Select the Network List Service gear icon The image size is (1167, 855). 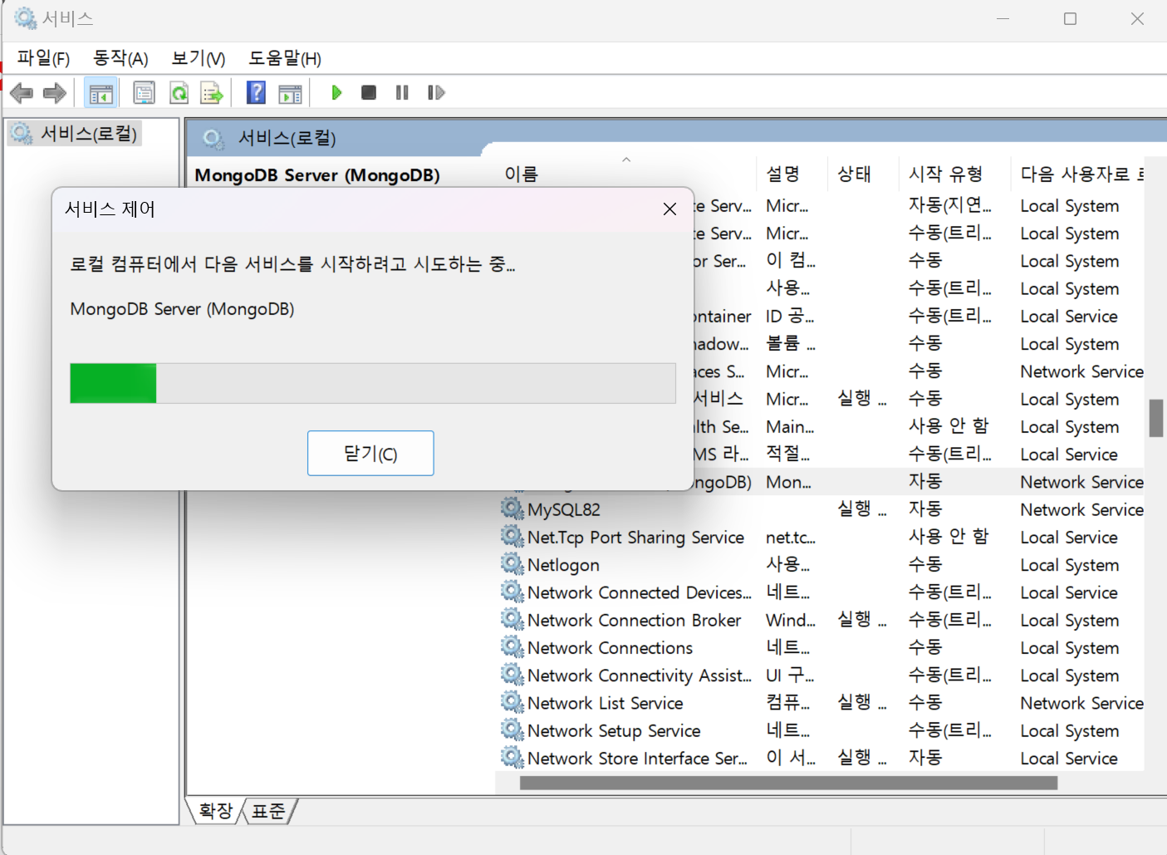(x=512, y=702)
